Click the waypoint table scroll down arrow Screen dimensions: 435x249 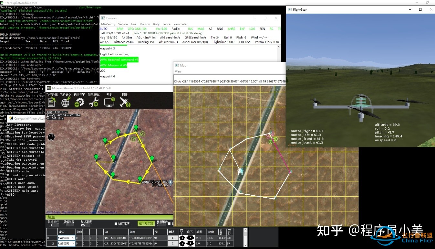click(x=245, y=245)
